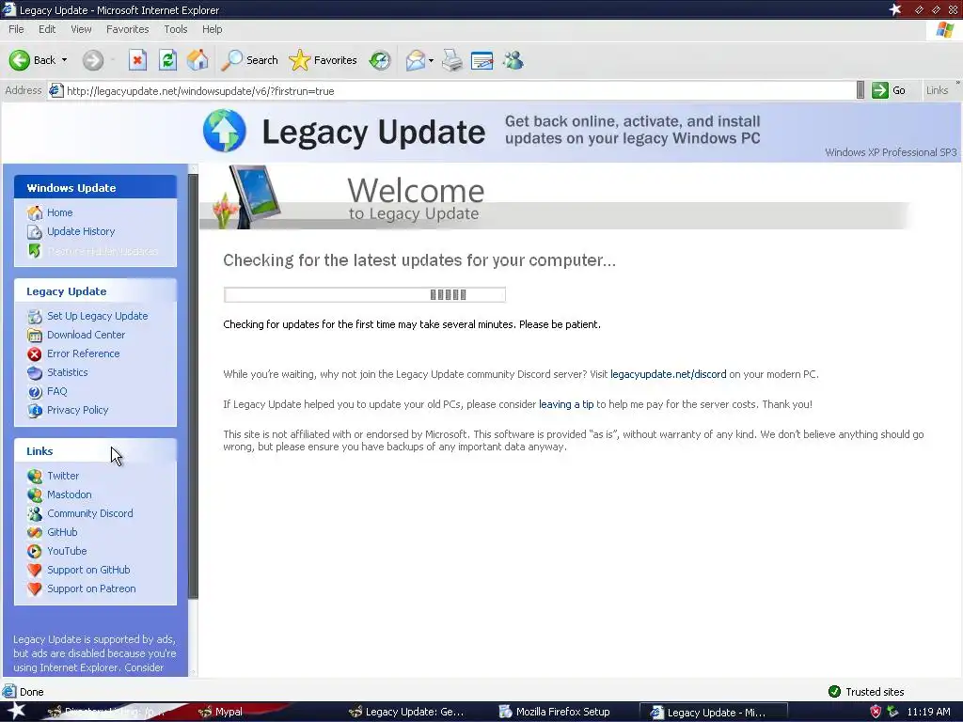The height and width of the screenshot is (722, 963).
Task: Open the View menu
Action: click(81, 29)
